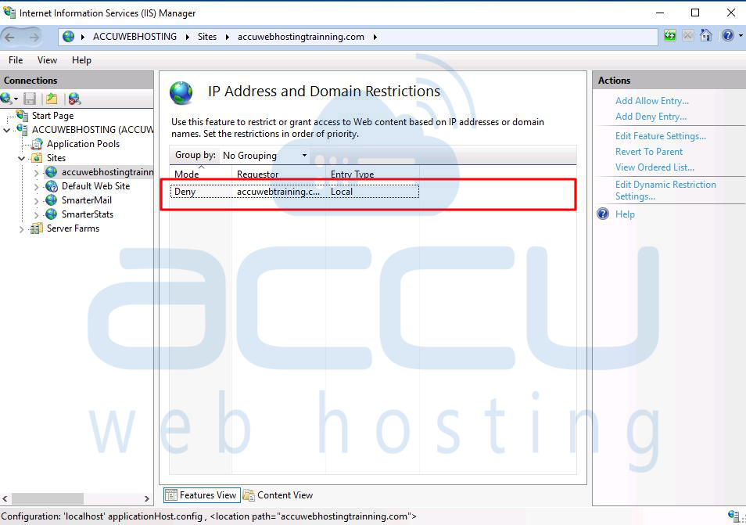Collapse the Sites node

click(21, 158)
